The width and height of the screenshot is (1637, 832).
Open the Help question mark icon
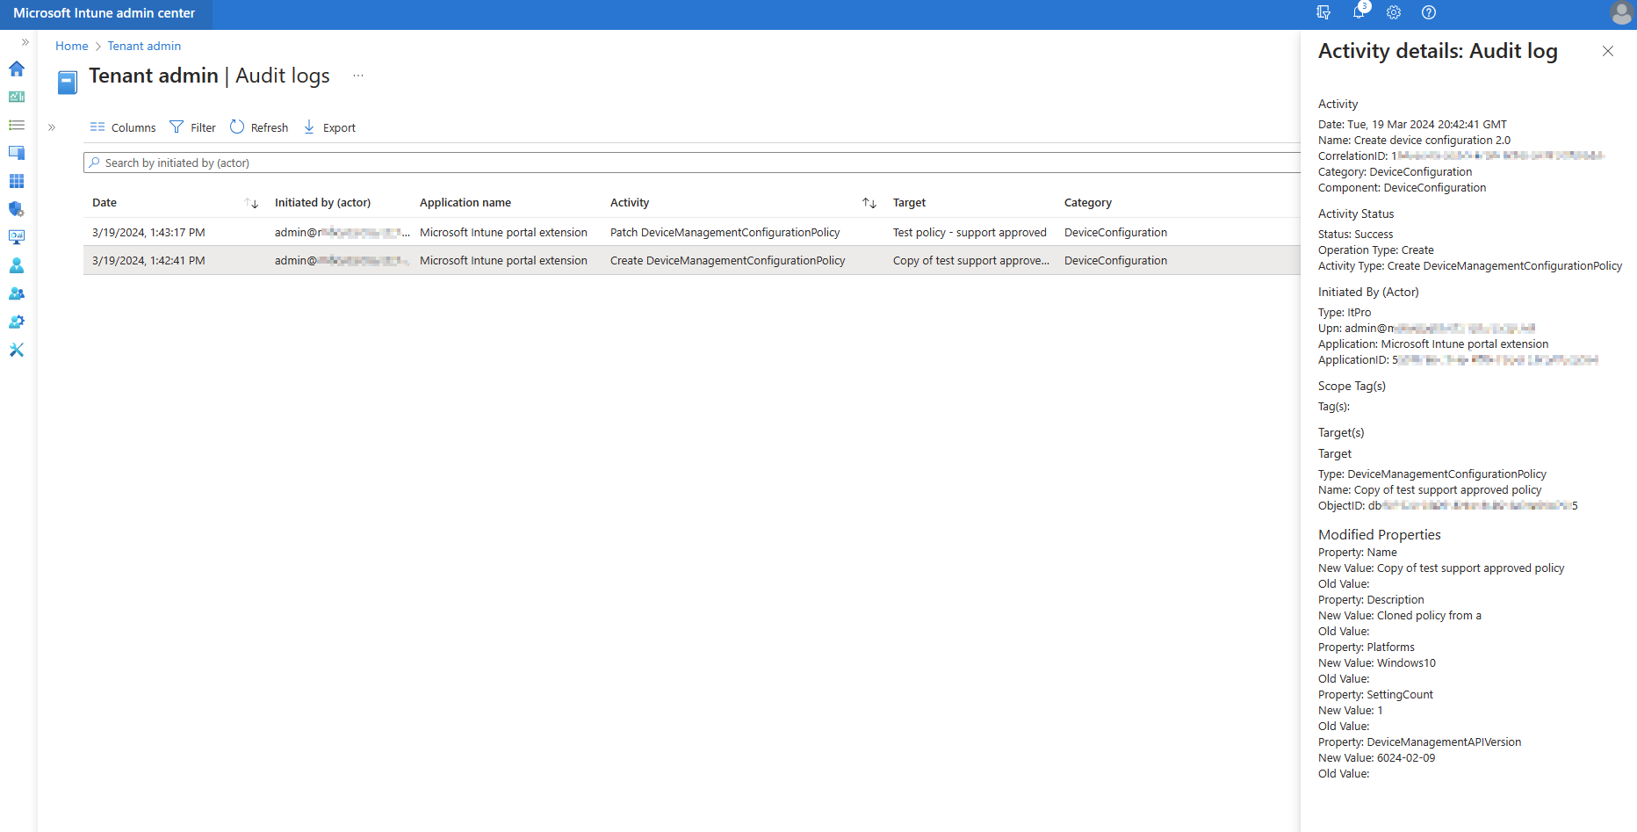coord(1429,12)
